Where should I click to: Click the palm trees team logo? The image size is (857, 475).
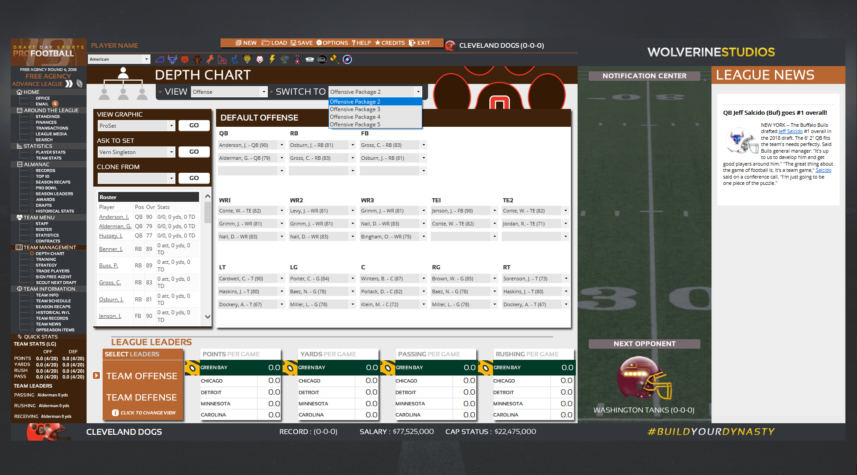coord(284,59)
